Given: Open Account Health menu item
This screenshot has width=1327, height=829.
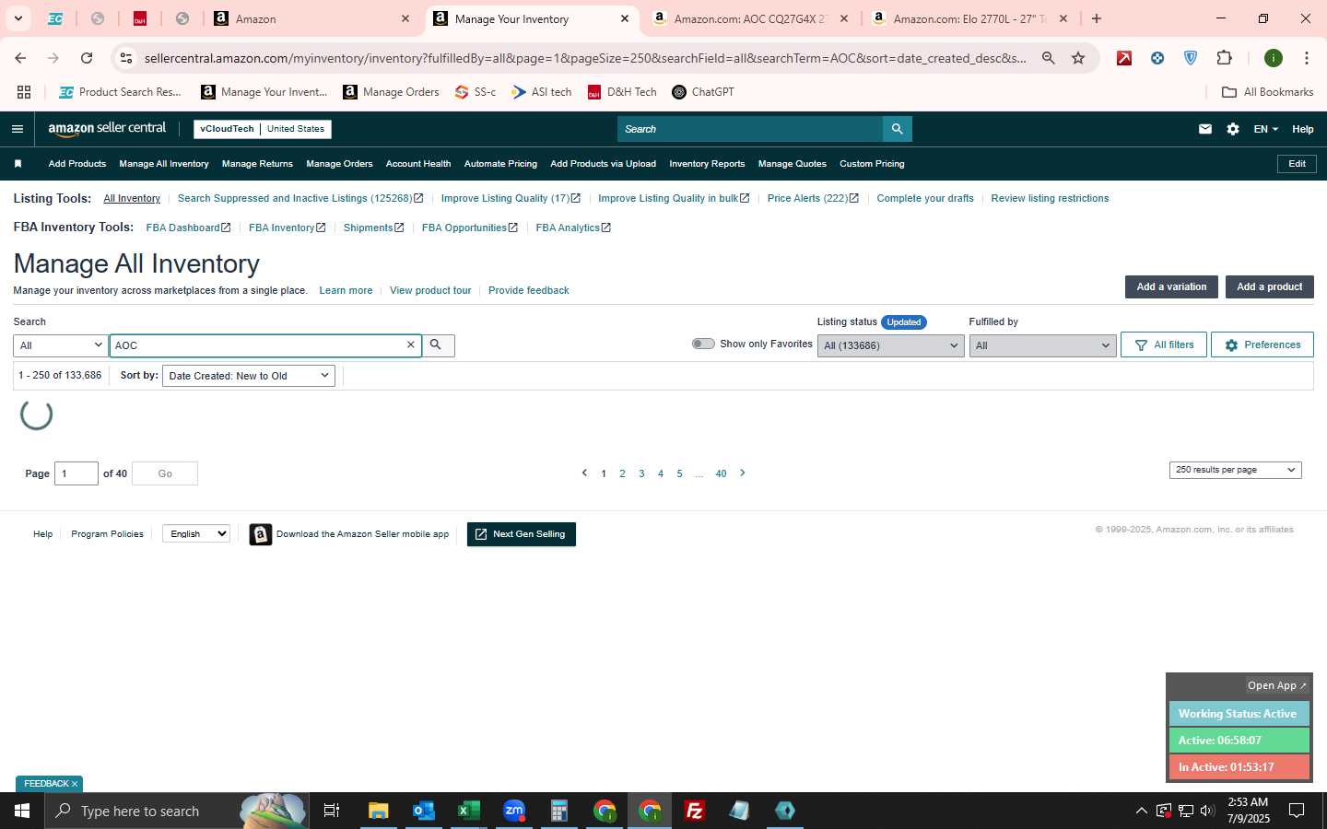Looking at the screenshot, I should coord(418,164).
